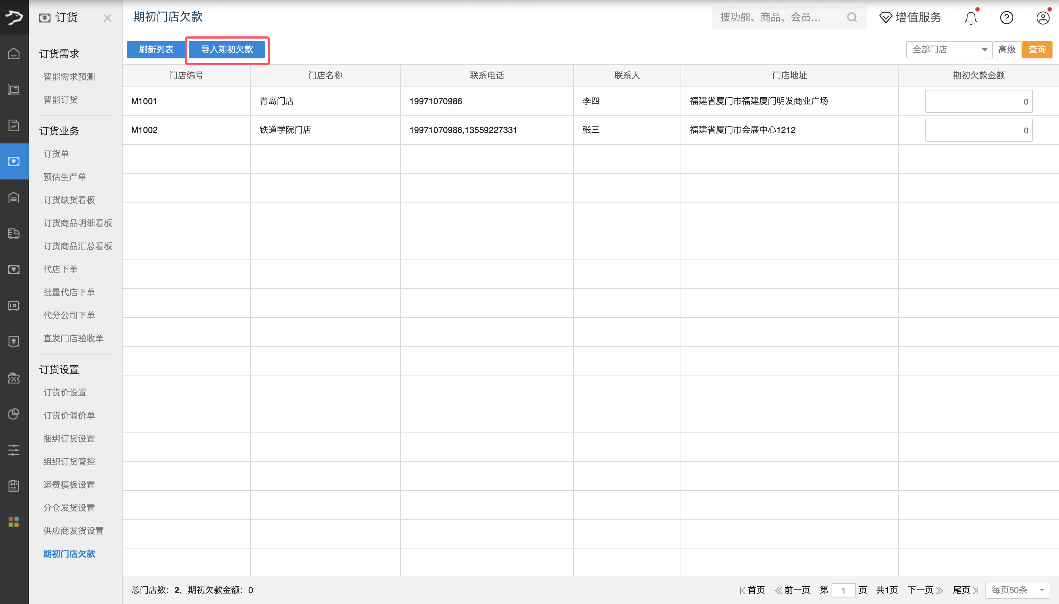Open the user account profile icon
Image resolution: width=1059 pixels, height=604 pixels.
point(1042,17)
